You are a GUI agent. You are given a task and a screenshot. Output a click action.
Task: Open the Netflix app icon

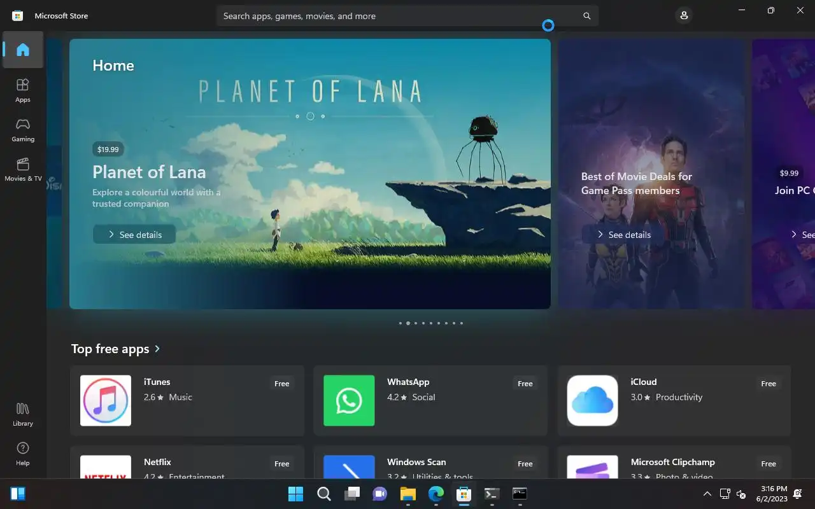click(x=106, y=467)
